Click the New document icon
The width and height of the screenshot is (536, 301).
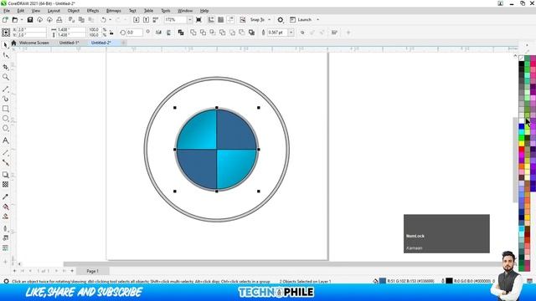[5, 20]
